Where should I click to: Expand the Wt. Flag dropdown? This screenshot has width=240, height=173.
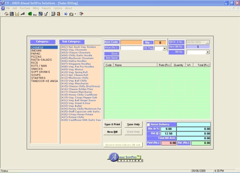tap(164, 48)
